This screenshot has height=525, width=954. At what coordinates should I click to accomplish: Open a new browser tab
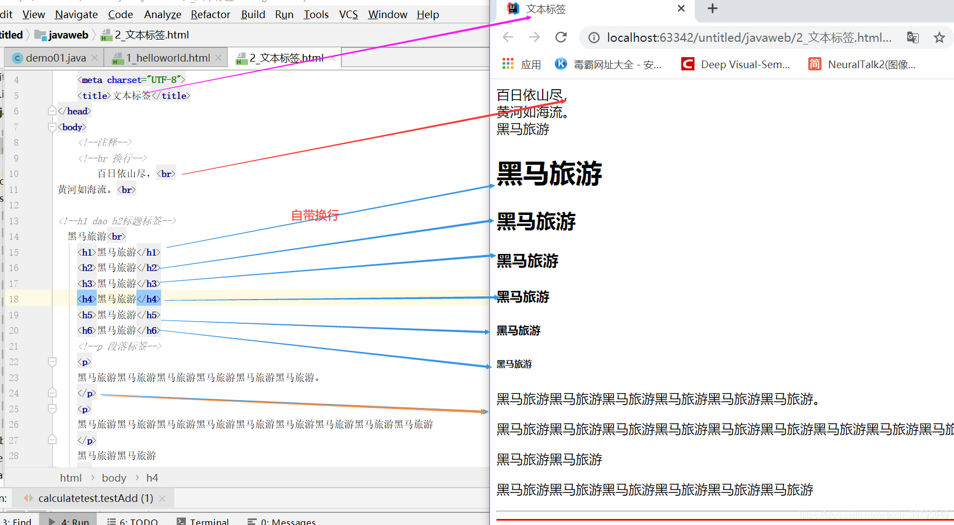coord(712,8)
